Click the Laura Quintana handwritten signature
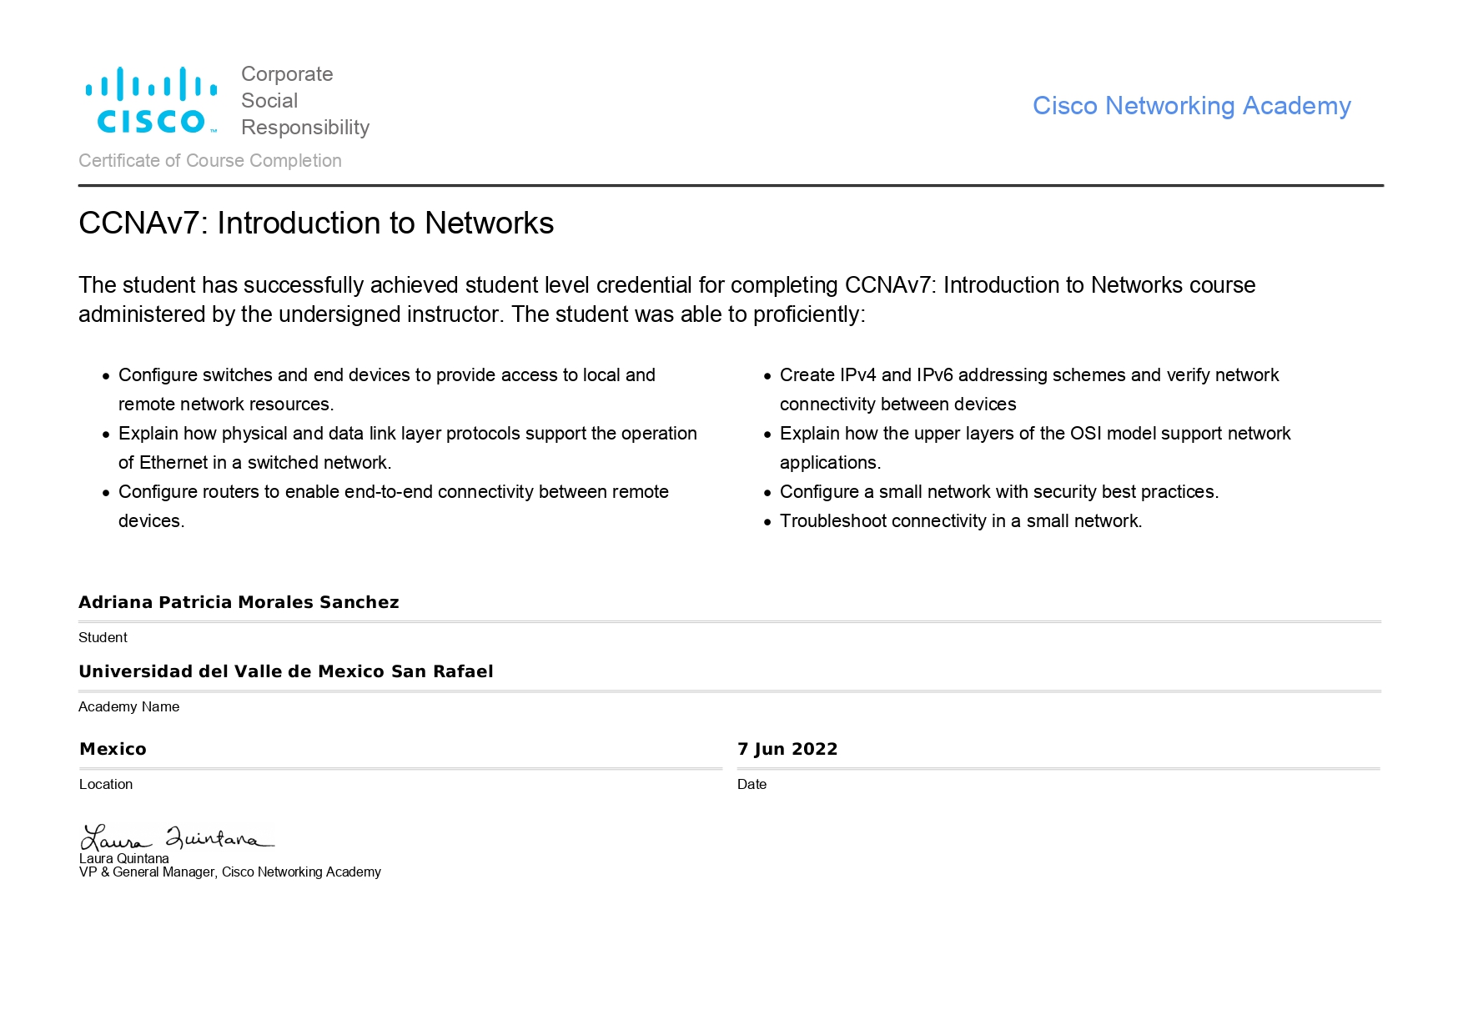Viewport: 1463px width, 1035px height. coord(177,837)
